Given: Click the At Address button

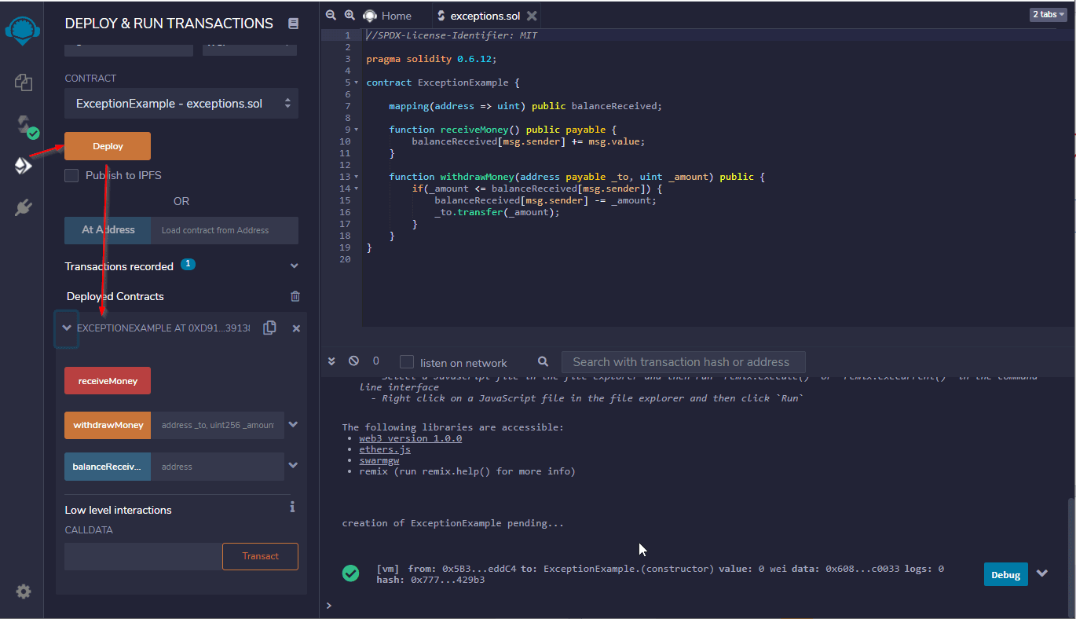Looking at the screenshot, I should (x=108, y=230).
